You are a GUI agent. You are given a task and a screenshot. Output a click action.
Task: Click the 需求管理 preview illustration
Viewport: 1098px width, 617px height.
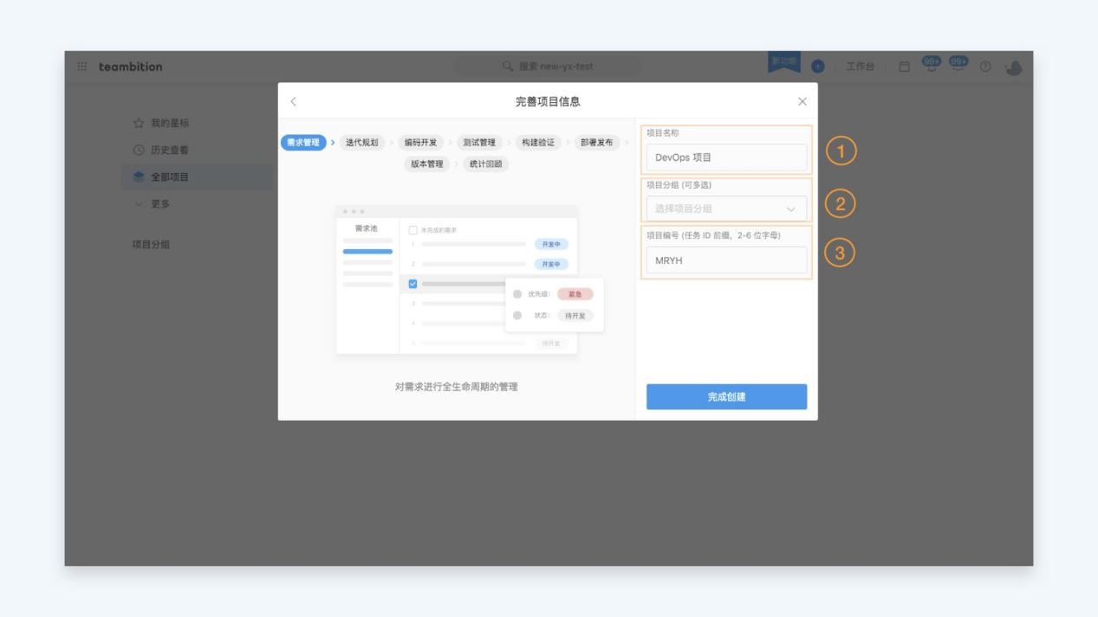tap(469, 280)
